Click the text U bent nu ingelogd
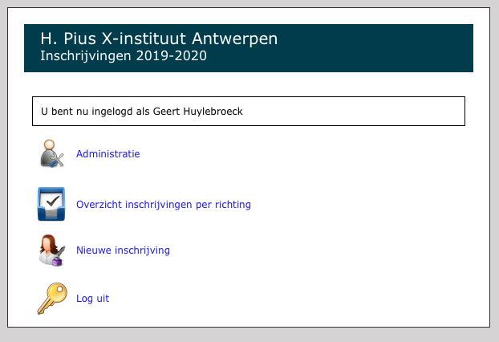Screen dimensions: 499x342 point(87,112)
